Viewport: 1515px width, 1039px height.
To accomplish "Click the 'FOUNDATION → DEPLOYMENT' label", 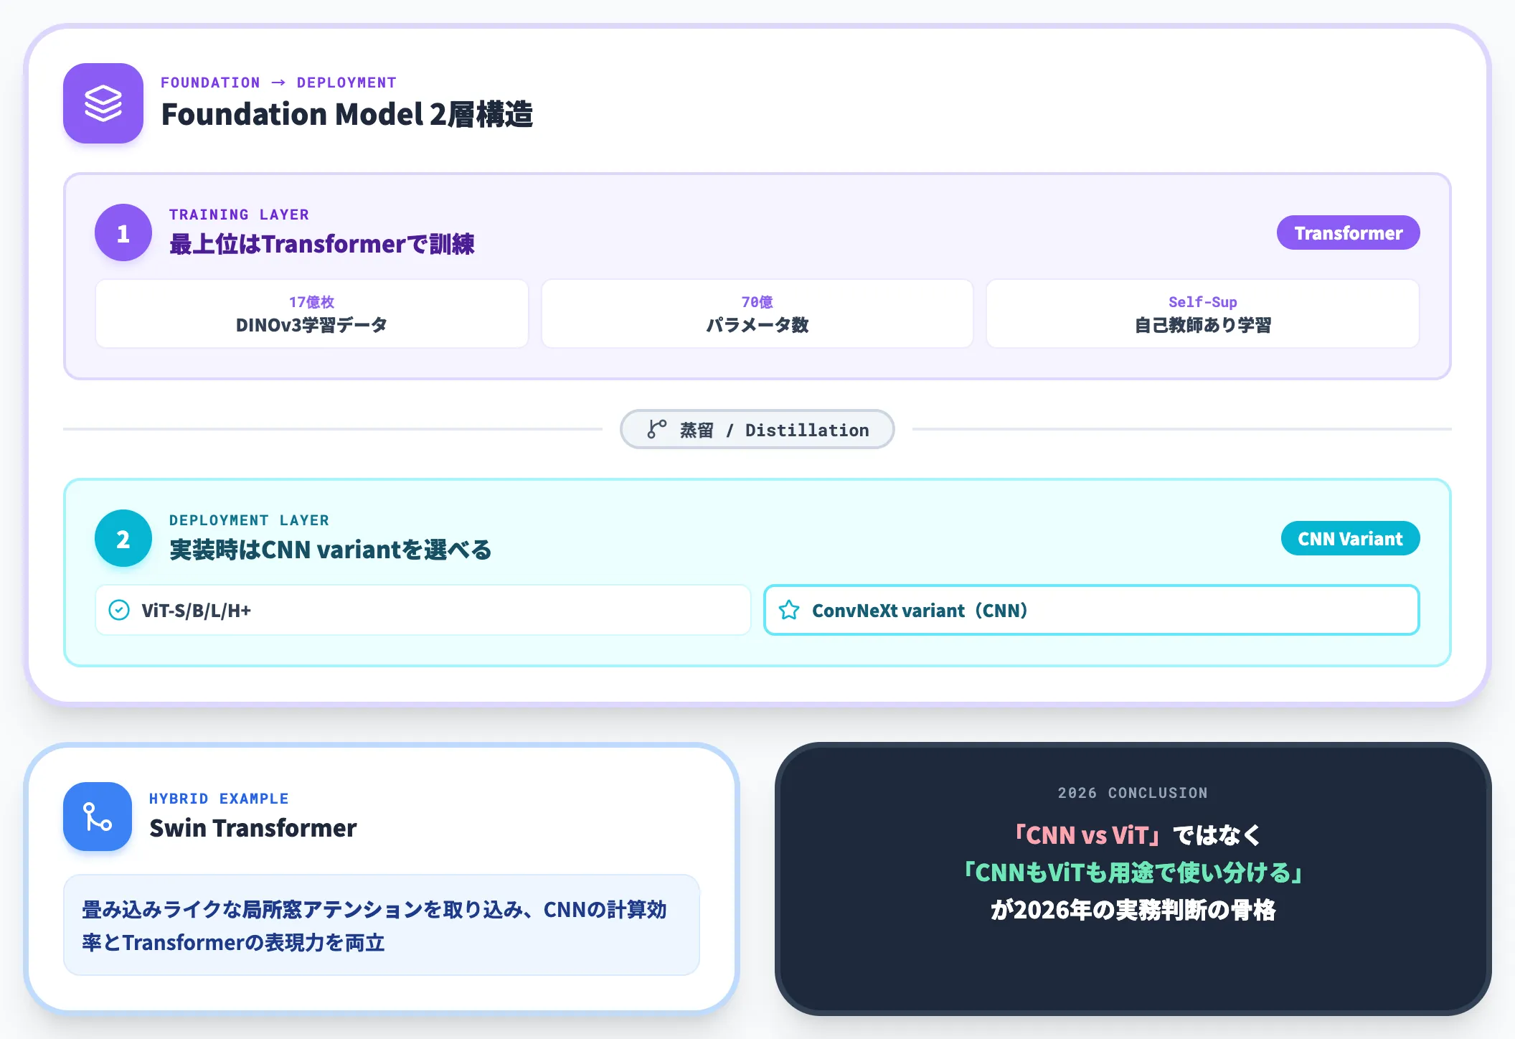I will (278, 83).
